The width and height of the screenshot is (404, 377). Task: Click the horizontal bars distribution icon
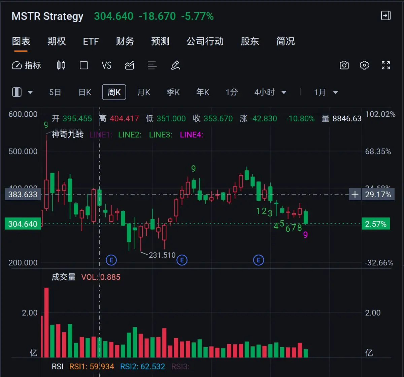pyautogui.click(x=152, y=65)
